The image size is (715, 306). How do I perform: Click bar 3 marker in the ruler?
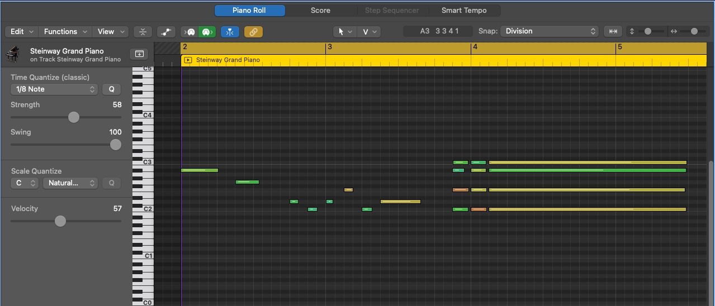tap(330, 47)
